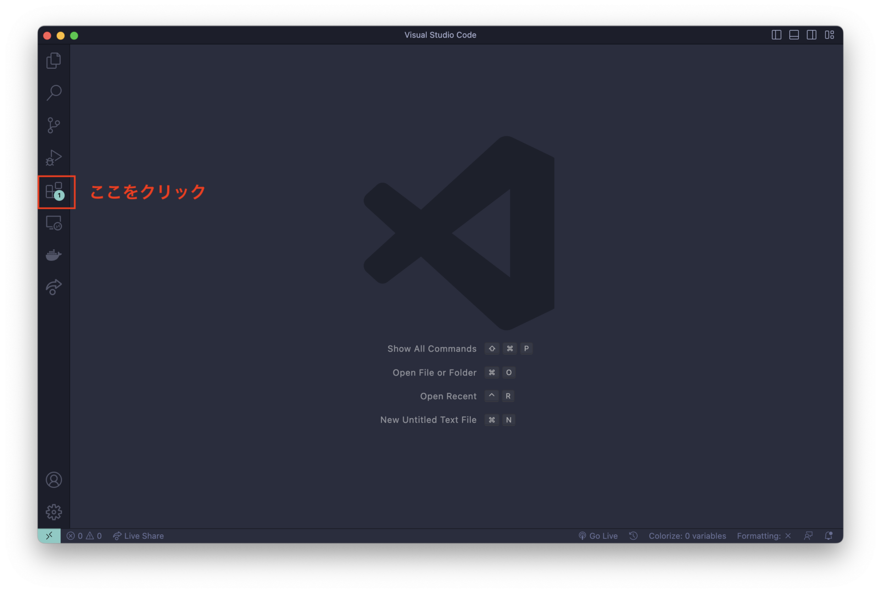The width and height of the screenshot is (881, 593).
Task: Open the Live Share view in activity bar
Action: point(54,287)
